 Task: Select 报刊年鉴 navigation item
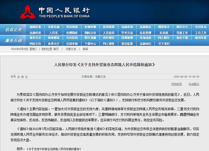[x=201, y=38]
